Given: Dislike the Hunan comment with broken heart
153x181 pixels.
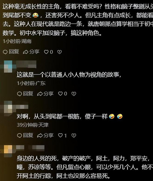Looking at the screenshot, I should click(x=60, y=52).
